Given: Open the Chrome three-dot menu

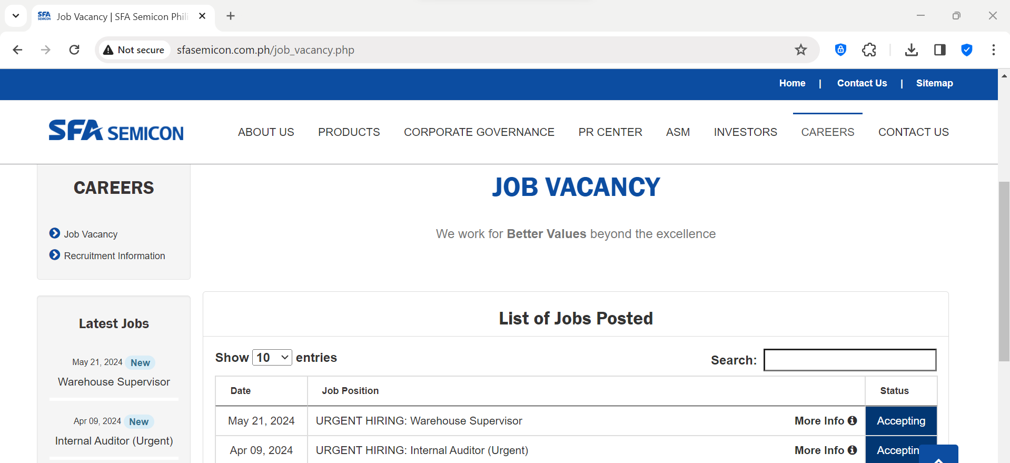Looking at the screenshot, I should pos(993,50).
